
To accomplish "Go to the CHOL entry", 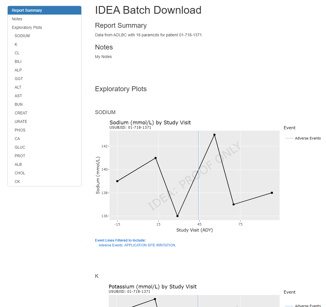I will 44,173.
